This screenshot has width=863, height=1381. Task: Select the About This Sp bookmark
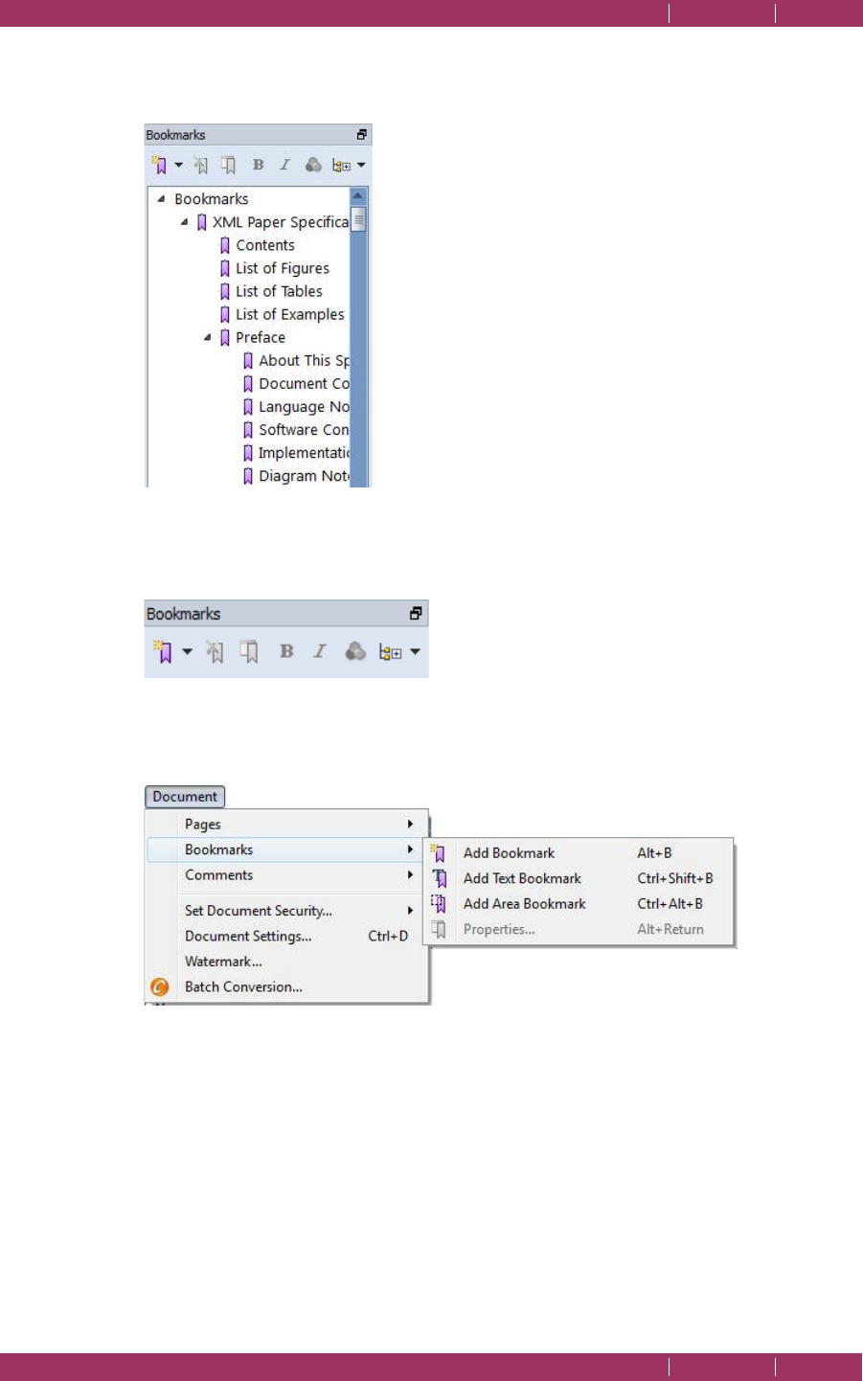(304, 360)
